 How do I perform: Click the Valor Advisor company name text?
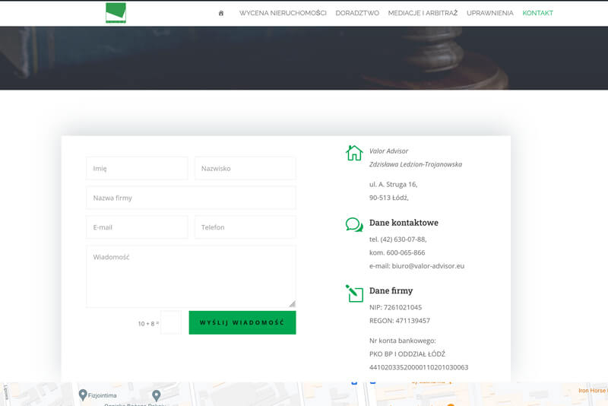pos(388,151)
